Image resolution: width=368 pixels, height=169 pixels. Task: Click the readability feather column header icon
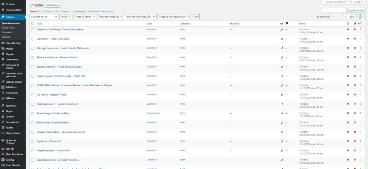point(354,23)
